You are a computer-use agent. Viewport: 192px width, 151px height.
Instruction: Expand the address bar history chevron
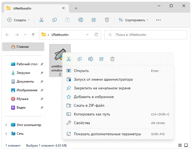pos(87,35)
